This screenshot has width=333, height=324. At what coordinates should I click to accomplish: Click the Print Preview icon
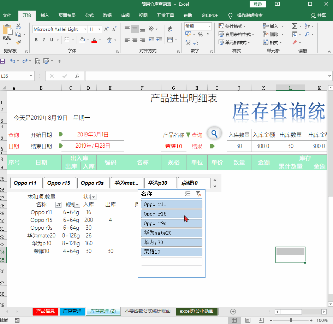[37, 61]
